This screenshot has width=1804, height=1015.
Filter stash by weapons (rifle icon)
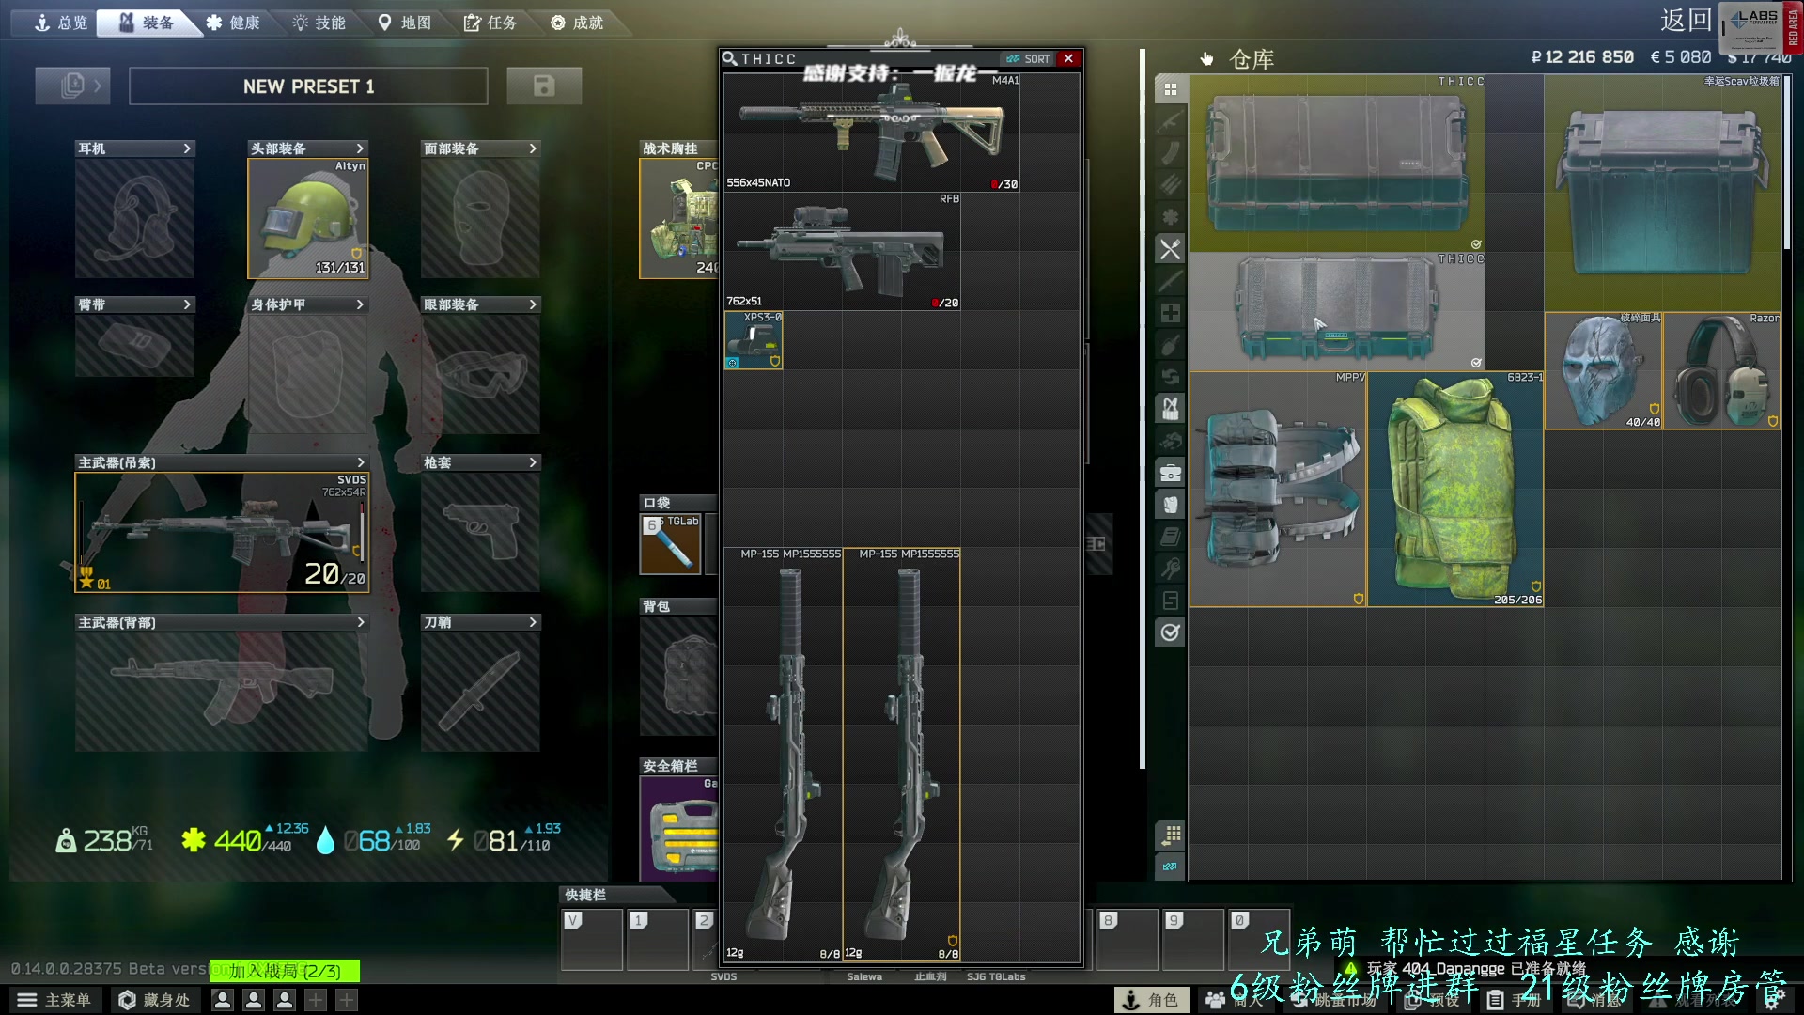1170,121
